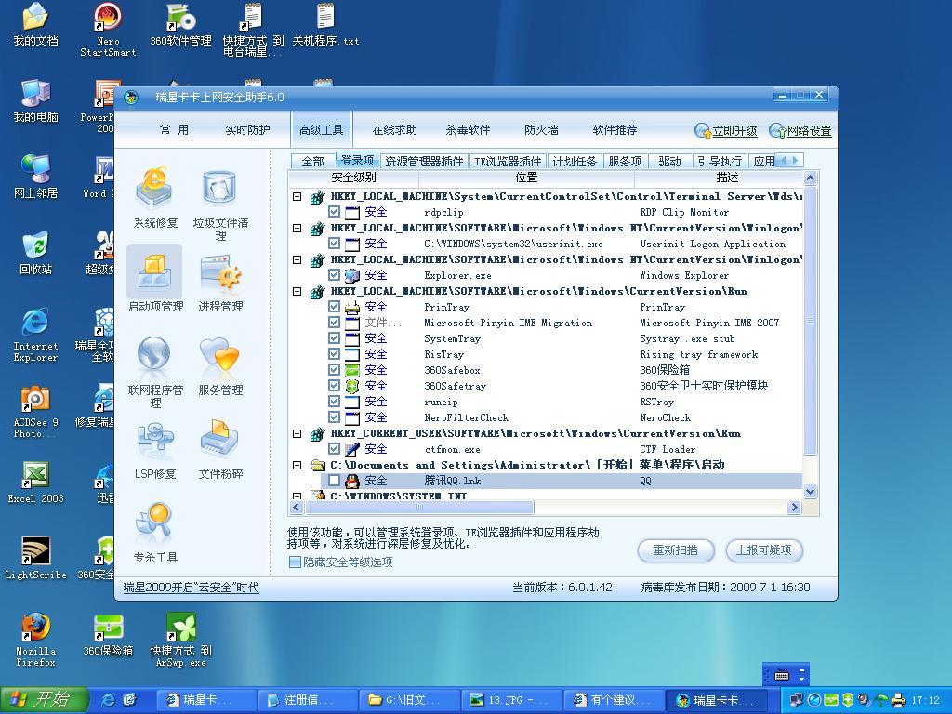Screen dimensions: 952x714
Task: Uncheck ctfmon.exe startup entry
Action: pos(334,449)
